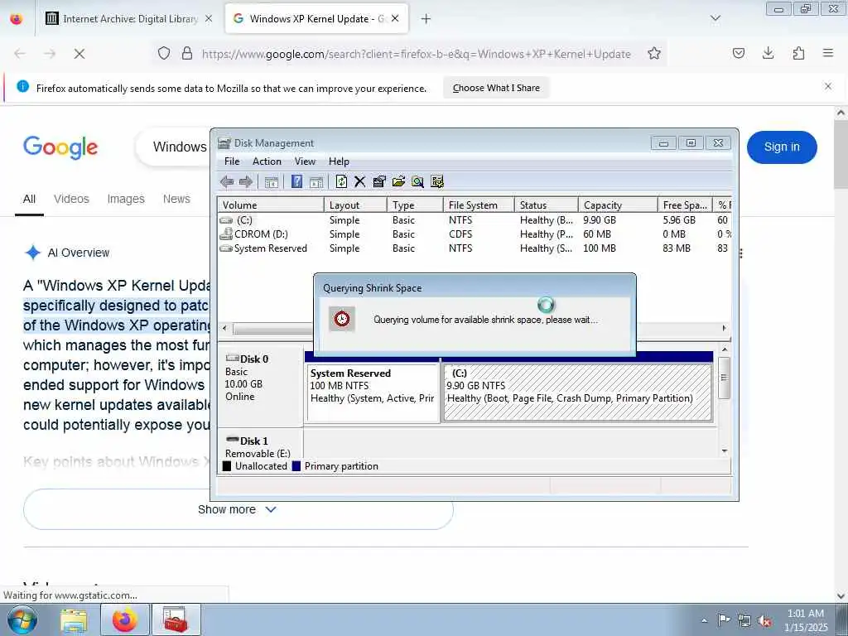Click the shield tracking protection icon
This screenshot has width=848, height=636.
(x=164, y=53)
